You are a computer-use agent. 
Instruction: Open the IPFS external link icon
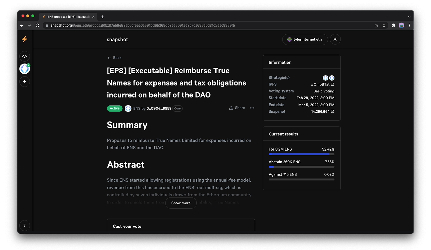pyautogui.click(x=333, y=84)
